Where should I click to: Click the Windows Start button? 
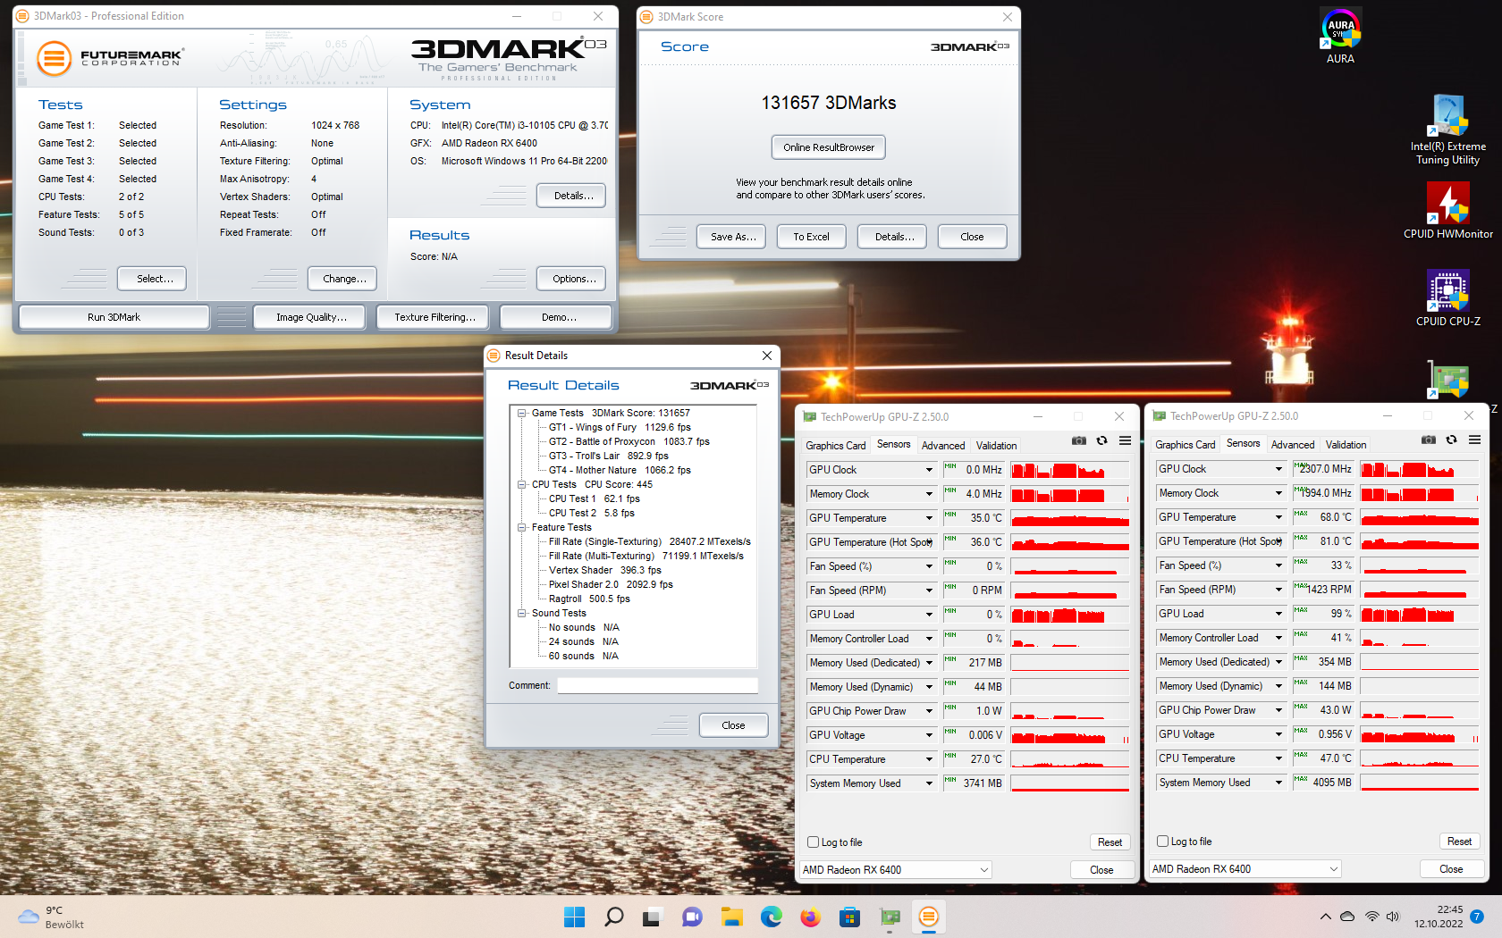[574, 917]
